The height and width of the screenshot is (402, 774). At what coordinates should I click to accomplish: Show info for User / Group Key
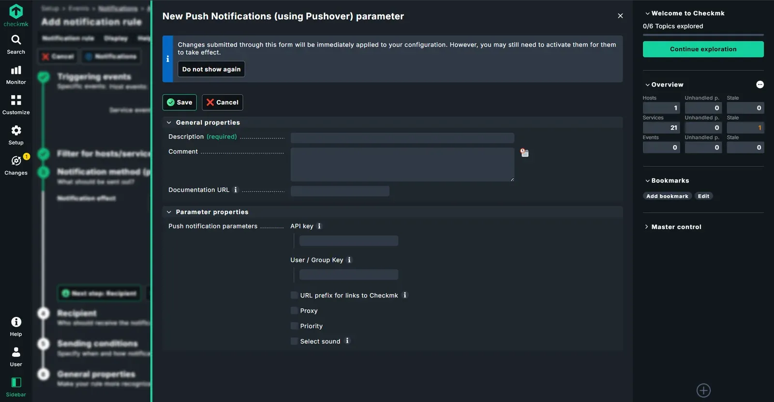click(349, 260)
